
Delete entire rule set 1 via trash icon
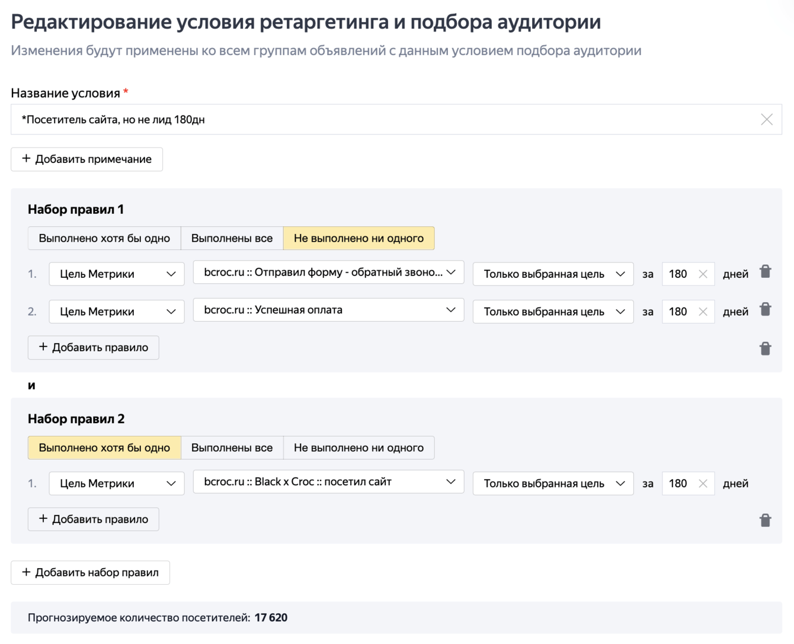point(765,348)
